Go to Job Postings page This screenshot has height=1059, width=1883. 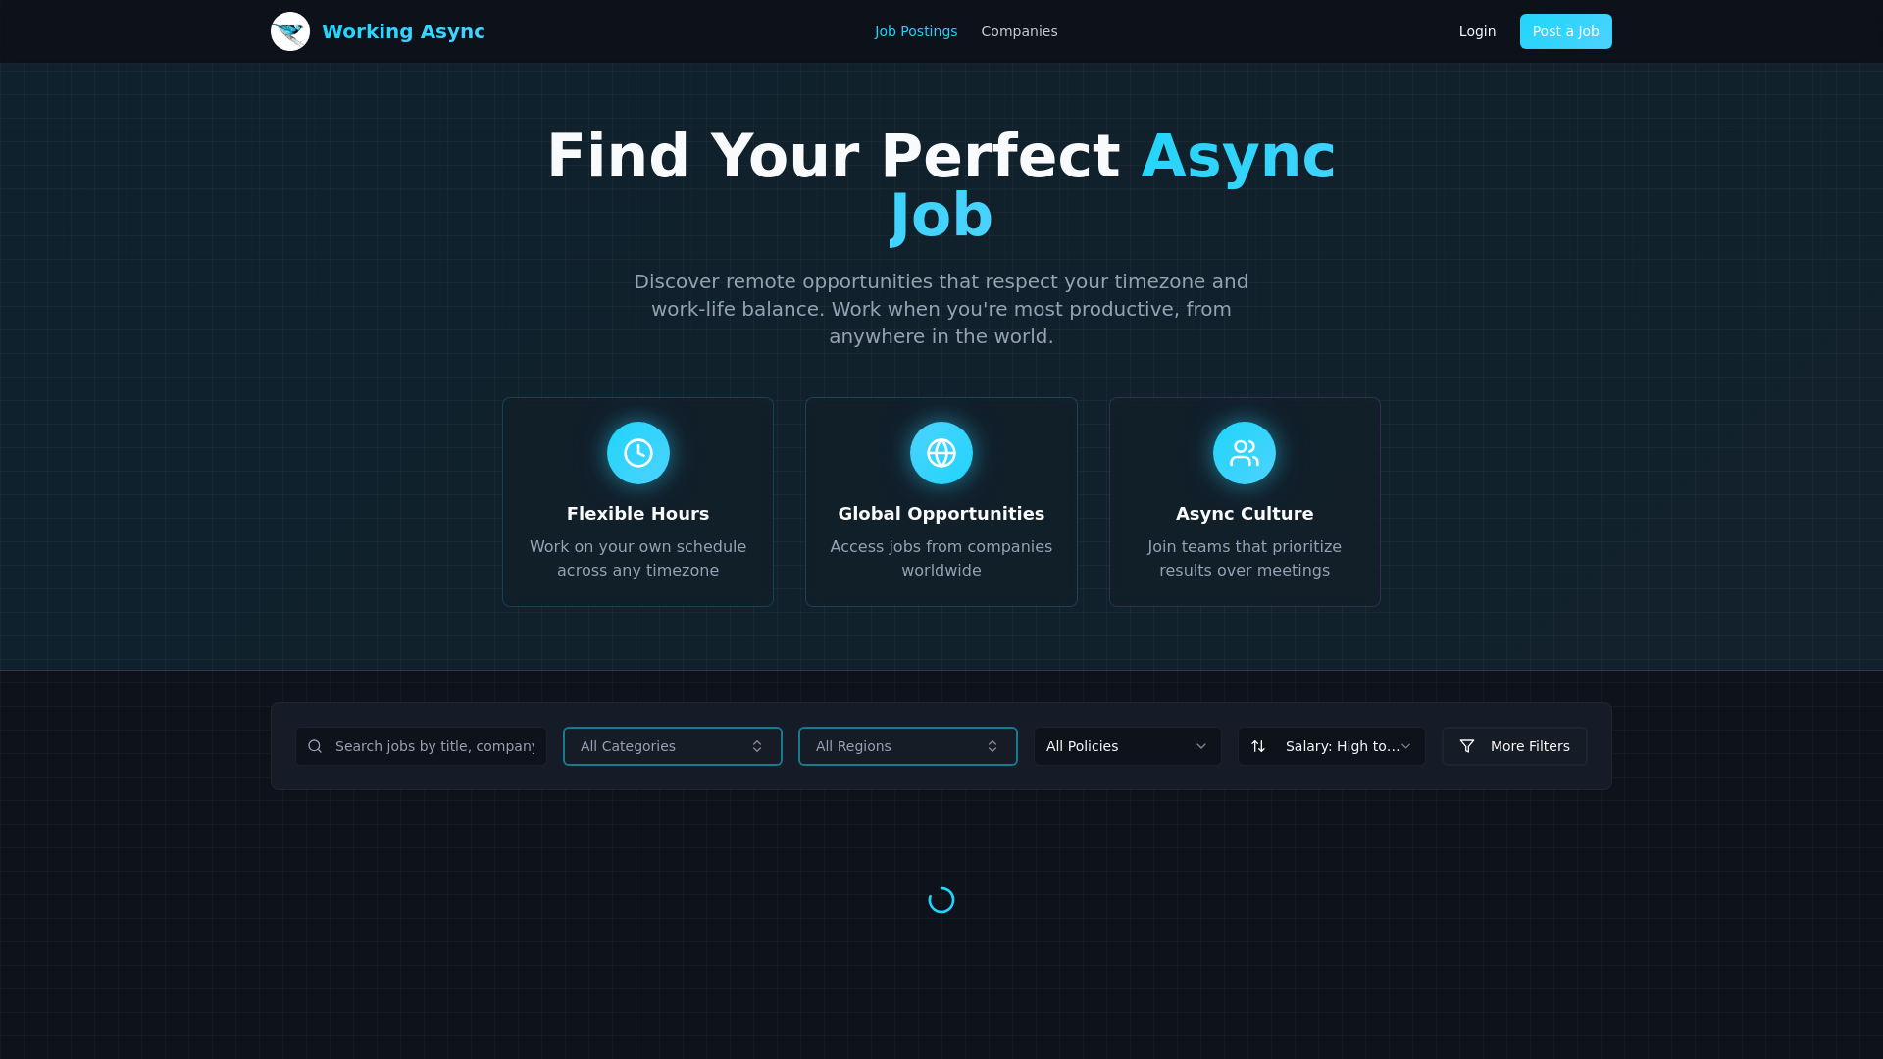click(916, 31)
